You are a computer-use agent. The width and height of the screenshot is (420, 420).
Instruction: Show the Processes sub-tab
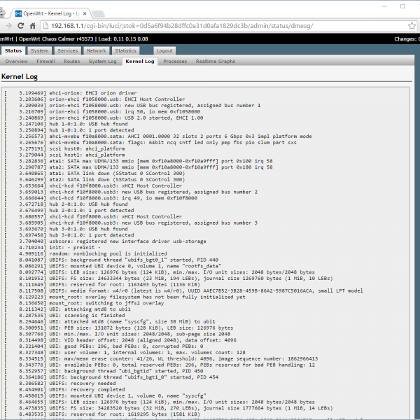(175, 62)
